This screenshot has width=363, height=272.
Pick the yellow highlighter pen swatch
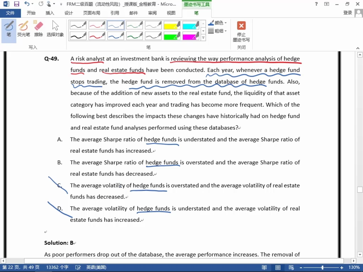tap(172, 25)
